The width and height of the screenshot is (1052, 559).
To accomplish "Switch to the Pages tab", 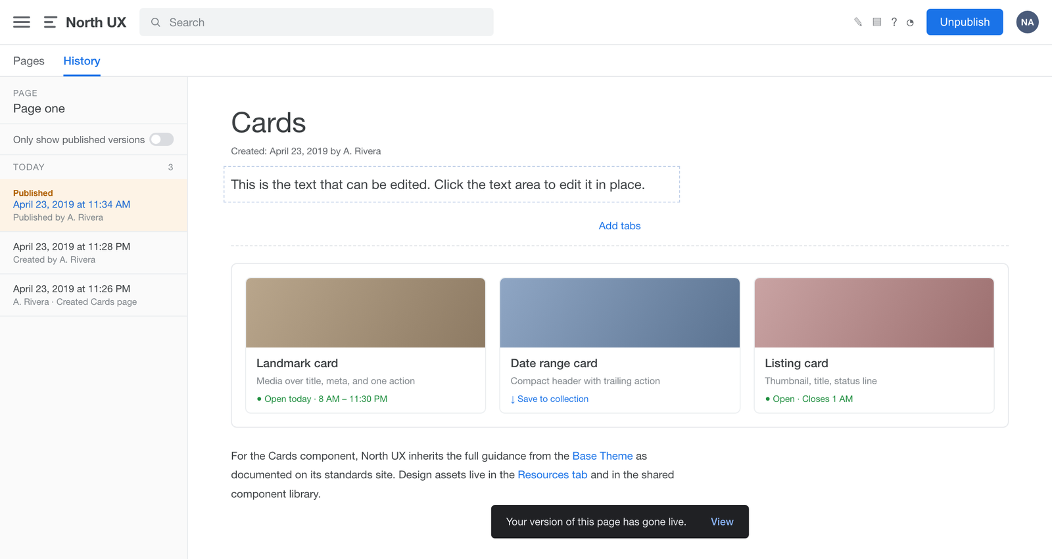I will [29, 61].
